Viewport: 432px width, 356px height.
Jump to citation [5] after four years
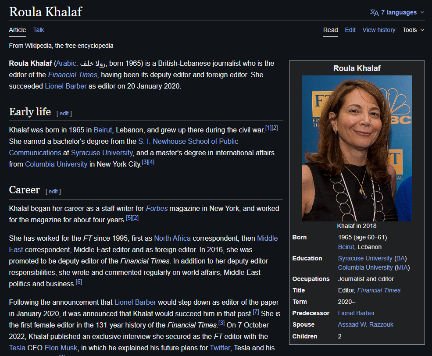pos(129,218)
